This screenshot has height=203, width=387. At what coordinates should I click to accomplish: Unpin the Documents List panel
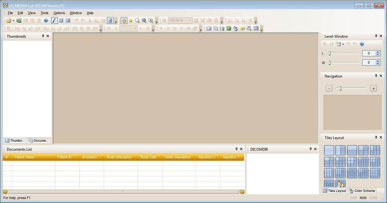click(236, 149)
